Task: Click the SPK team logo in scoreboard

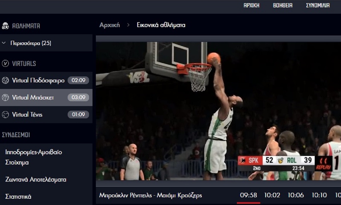Action: click(243, 160)
